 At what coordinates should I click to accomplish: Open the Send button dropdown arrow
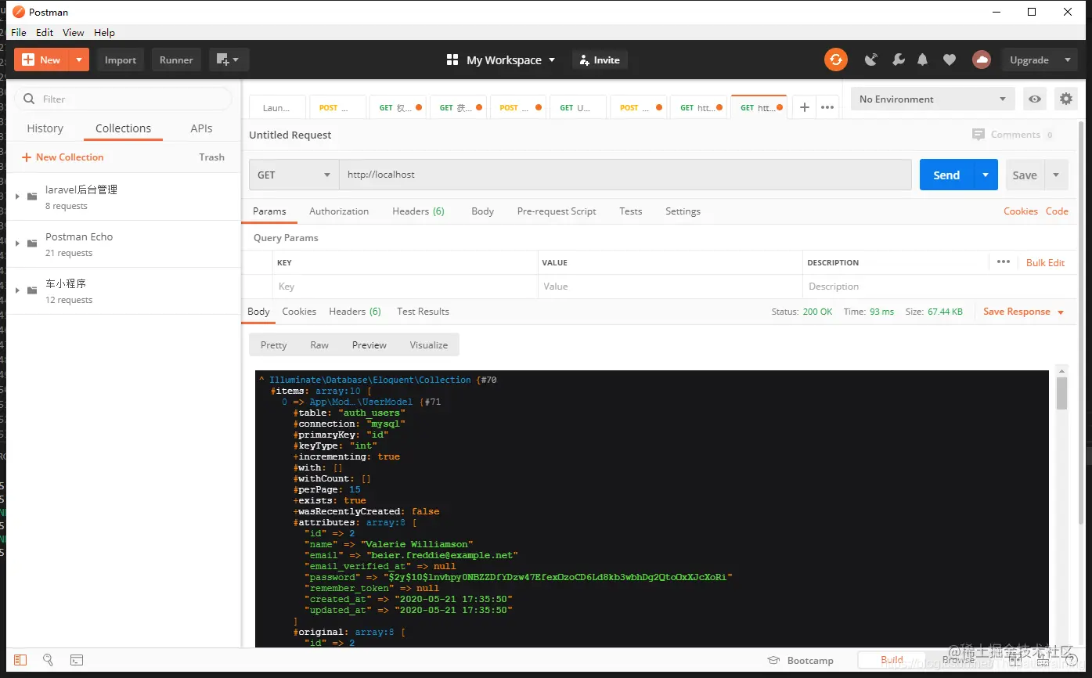click(x=986, y=175)
